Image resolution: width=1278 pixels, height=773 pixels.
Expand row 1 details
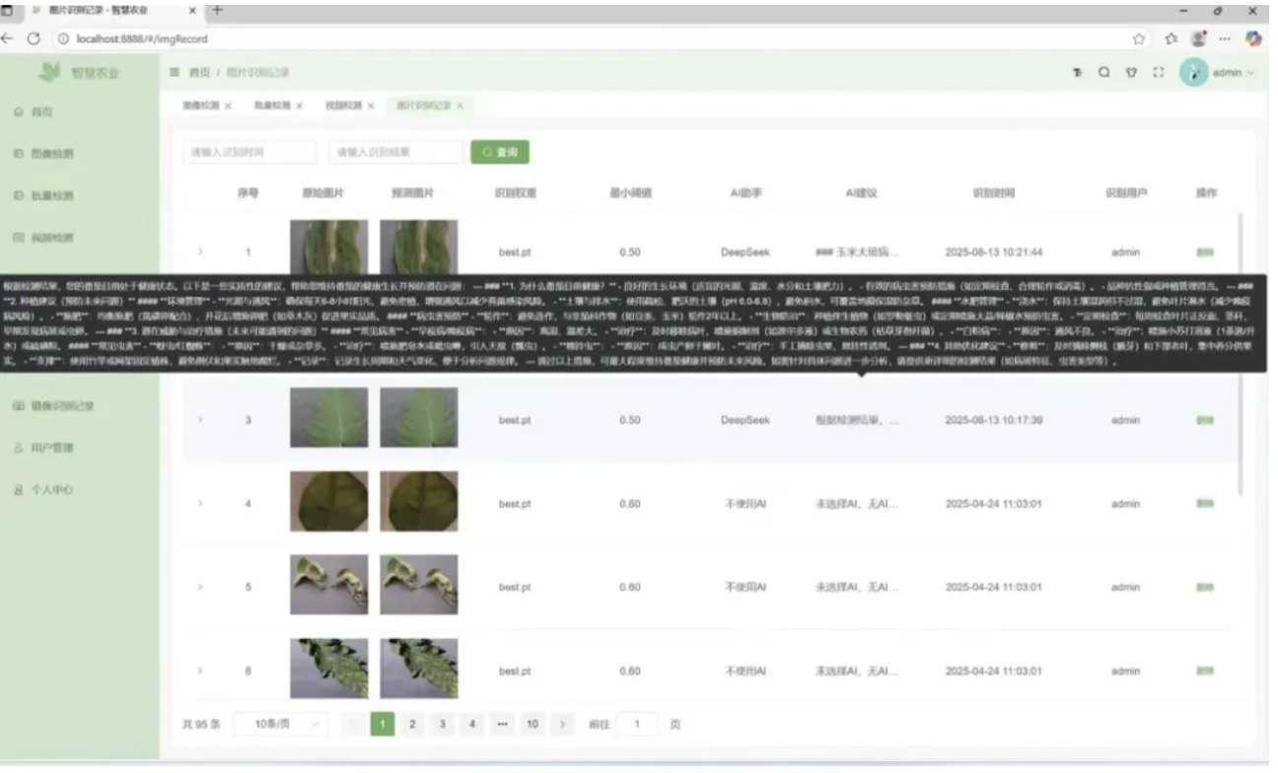pyautogui.click(x=200, y=252)
